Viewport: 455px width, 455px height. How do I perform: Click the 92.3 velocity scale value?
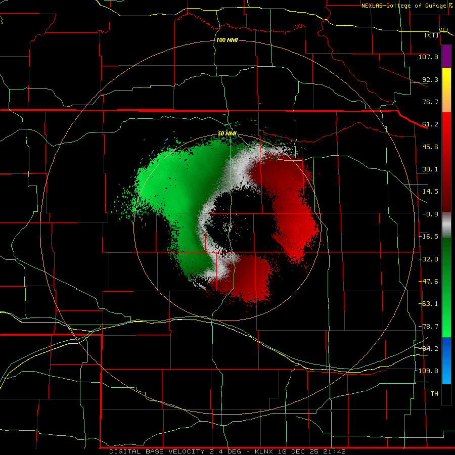pyautogui.click(x=430, y=79)
